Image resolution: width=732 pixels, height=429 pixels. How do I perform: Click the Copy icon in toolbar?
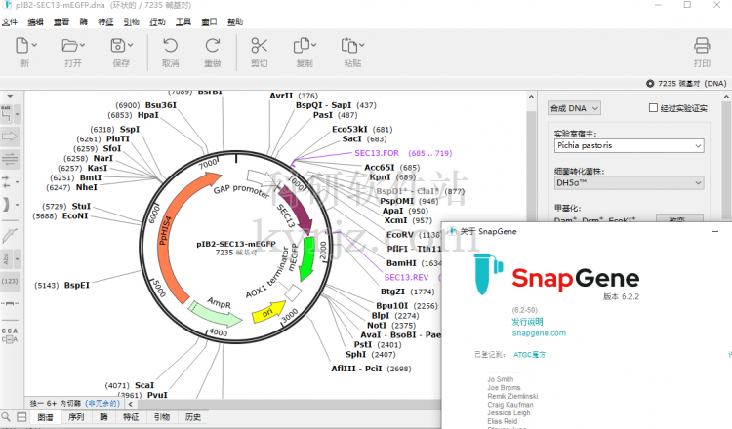click(302, 46)
